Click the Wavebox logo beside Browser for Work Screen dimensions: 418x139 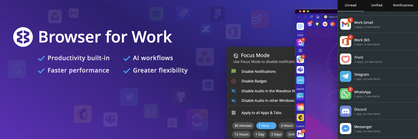pos(23,37)
